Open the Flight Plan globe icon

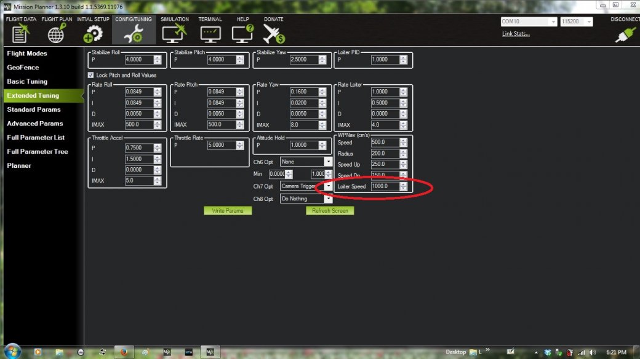[57, 32]
